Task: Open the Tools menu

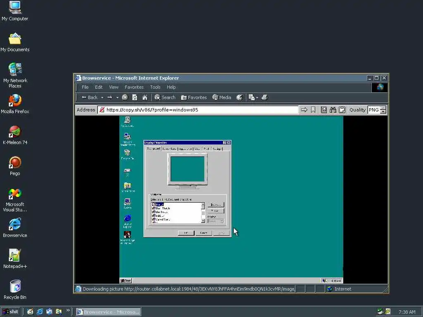Action: 155,87
